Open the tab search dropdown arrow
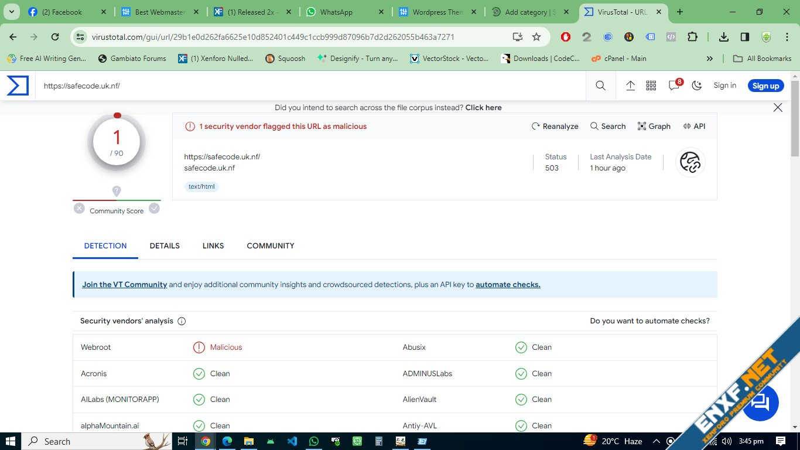This screenshot has width=800, height=450. click(13, 12)
